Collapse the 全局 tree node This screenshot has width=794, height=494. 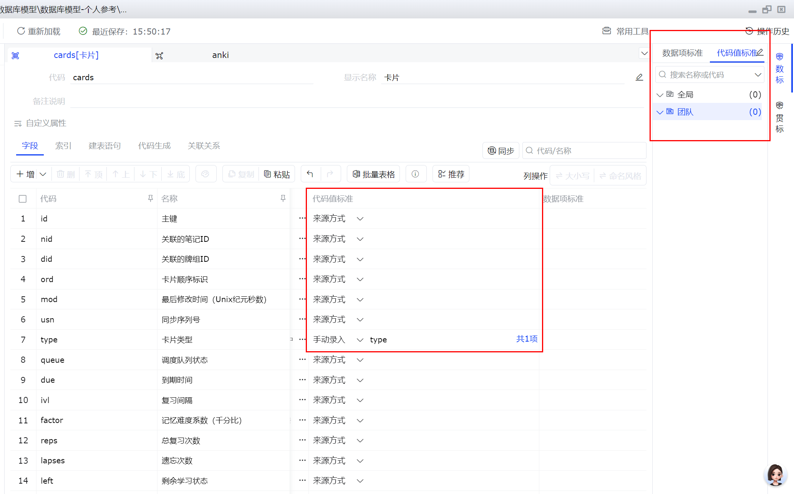pos(660,95)
